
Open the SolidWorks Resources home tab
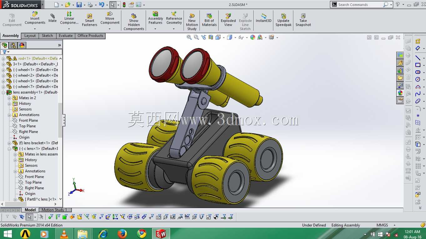400,63
